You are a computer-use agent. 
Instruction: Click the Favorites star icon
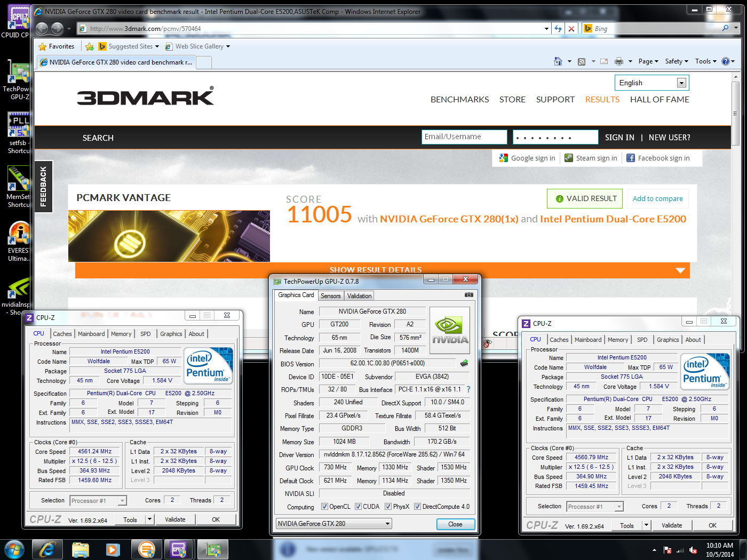point(43,46)
